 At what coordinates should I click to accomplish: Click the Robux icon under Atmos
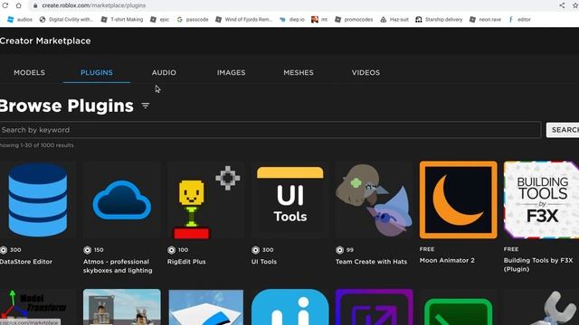87,250
